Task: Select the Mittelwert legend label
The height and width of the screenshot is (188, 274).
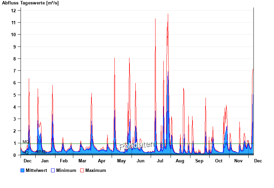Action: tap(37, 170)
